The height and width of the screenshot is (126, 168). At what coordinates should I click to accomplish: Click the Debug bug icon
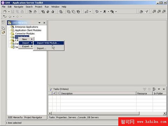pos(97,12)
